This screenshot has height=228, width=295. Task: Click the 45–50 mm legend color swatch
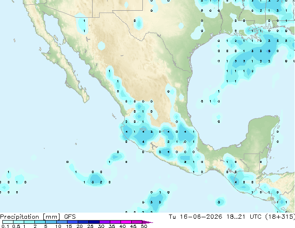137,222
